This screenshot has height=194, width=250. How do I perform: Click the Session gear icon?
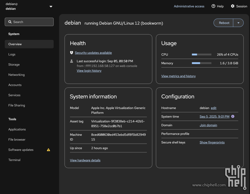point(233,6)
